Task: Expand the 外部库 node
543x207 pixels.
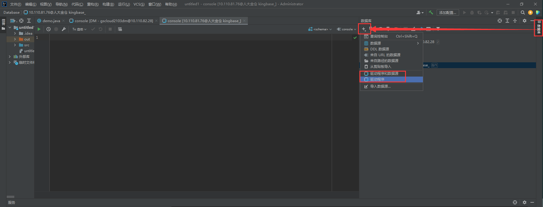Action: 10,56
